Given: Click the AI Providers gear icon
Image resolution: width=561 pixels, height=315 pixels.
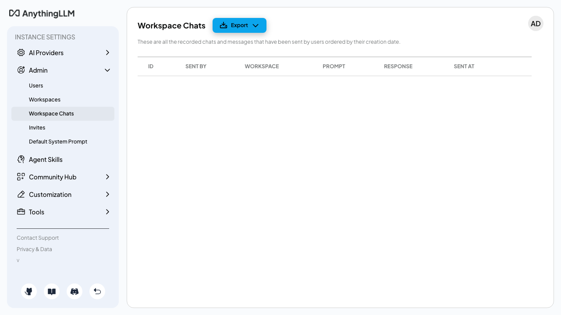Looking at the screenshot, I should [21, 52].
